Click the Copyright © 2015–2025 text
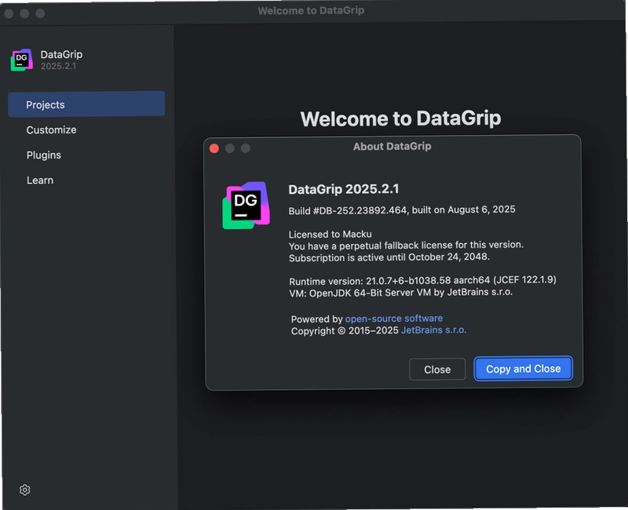The height and width of the screenshot is (510, 628). [x=345, y=330]
